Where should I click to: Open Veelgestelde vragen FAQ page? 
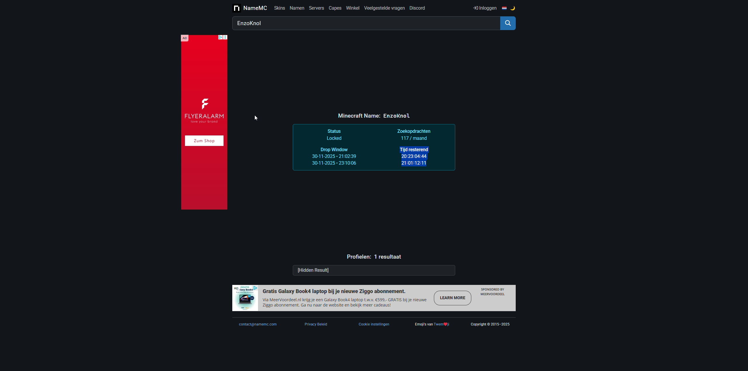[x=384, y=8]
